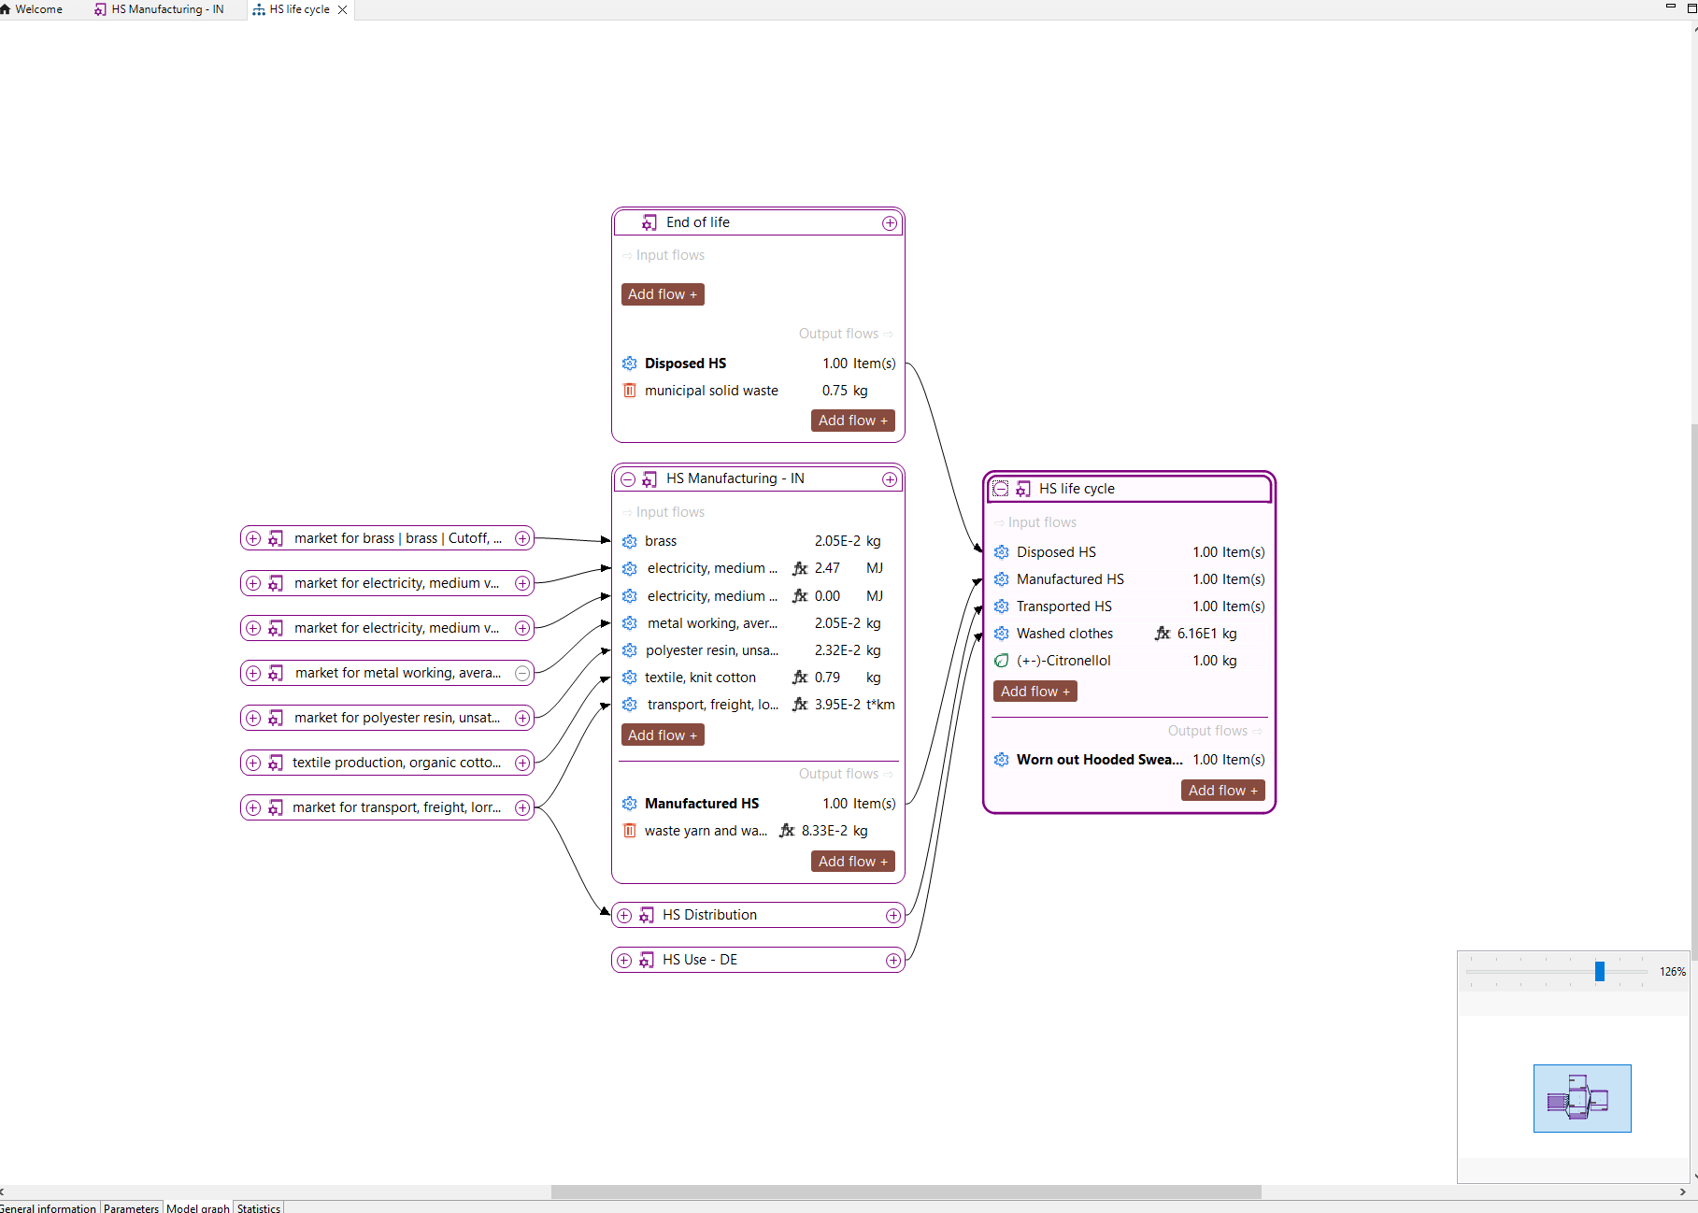Image resolution: width=1698 pixels, height=1213 pixels.
Task: Add an output flow to HS life cycle
Action: [1222, 791]
